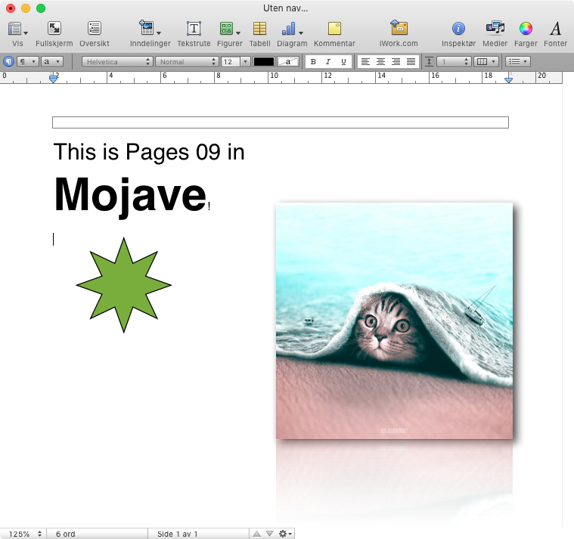Screen dimensions: 574x539
Task: Click the 'Side 1 av 1' page indicator
Action: (177, 534)
